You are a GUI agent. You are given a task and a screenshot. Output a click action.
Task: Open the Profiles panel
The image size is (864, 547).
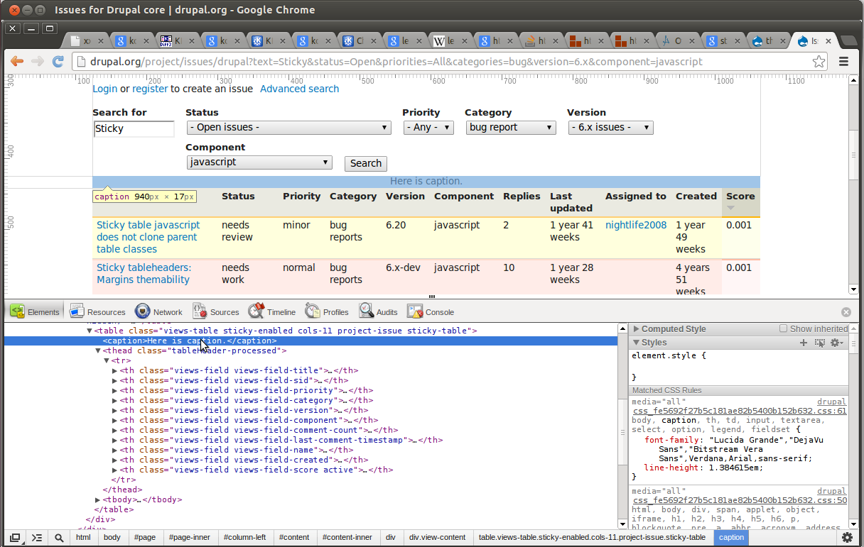[x=327, y=312]
